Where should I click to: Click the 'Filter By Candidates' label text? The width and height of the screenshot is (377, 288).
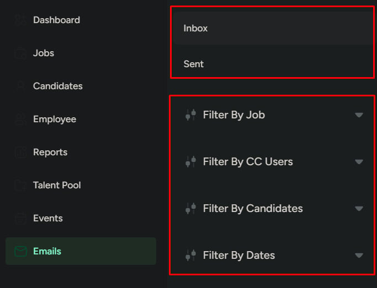click(253, 208)
